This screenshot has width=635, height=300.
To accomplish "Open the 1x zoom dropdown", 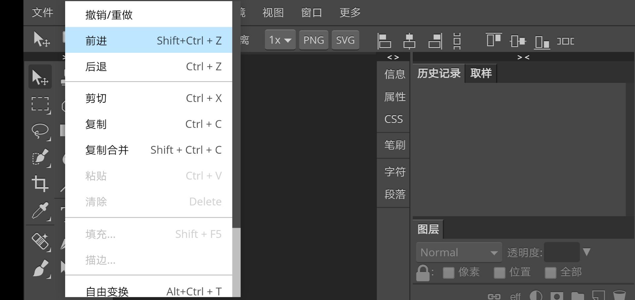I will coord(279,40).
